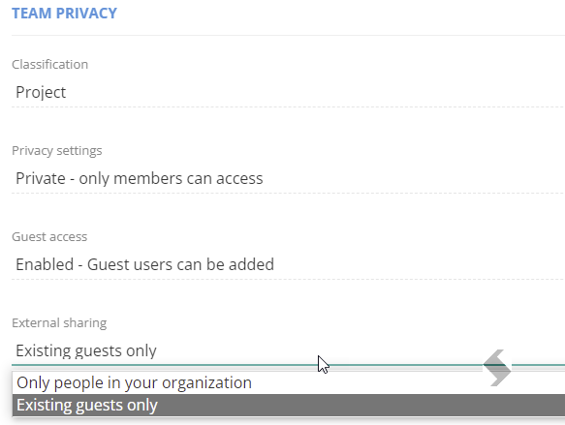This screenshot has width=565, height=425.
Task: Select "Only people in your organization" option
Action: (289, 383)
